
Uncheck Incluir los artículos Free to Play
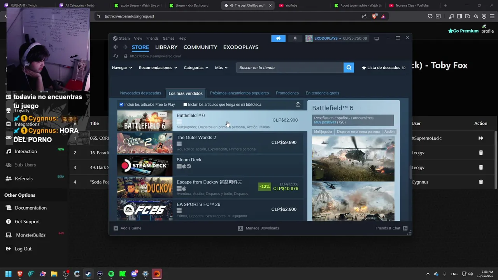tap(121, 105)
